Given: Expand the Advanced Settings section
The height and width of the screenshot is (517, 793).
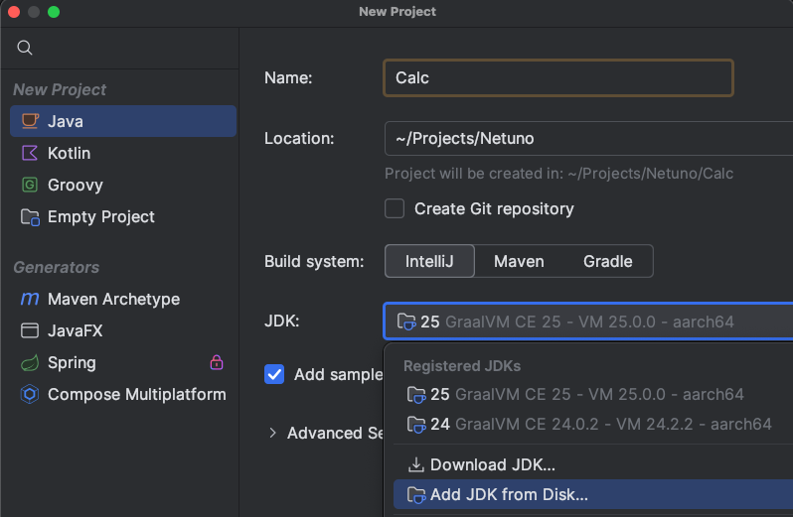Looking at the screenshot, I should pyautogui.click(x=273, y=433).
